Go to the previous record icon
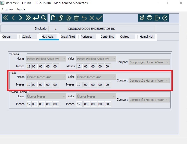 coord(13,18)
